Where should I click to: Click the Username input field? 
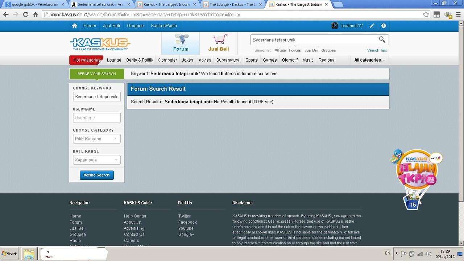click(x=96, y=117)
